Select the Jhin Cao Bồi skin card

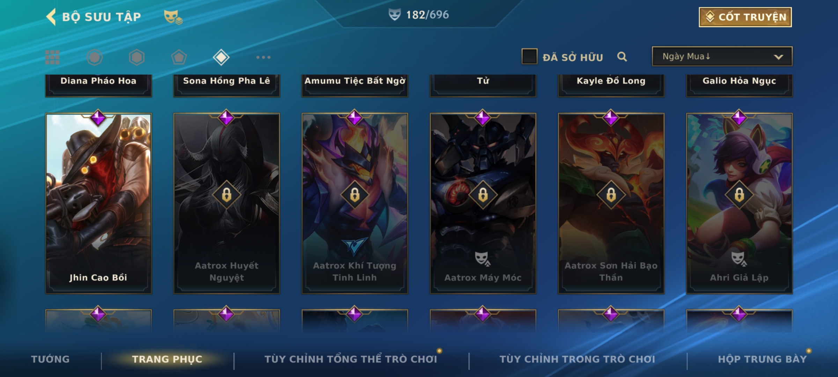click(x=98, y=203)
